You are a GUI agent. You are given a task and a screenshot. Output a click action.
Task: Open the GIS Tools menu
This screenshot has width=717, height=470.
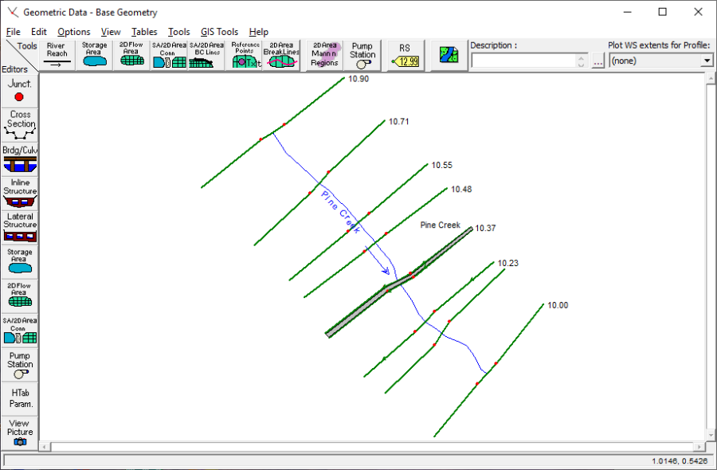pos(218,32)
